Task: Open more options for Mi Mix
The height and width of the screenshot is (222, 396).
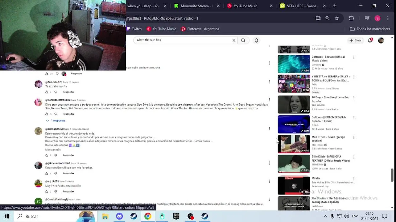Action: (x=354, y=179)
